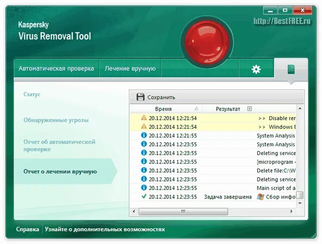
Task: Open the Справка link
Action: pyautogui.click(x=28, y=229)
